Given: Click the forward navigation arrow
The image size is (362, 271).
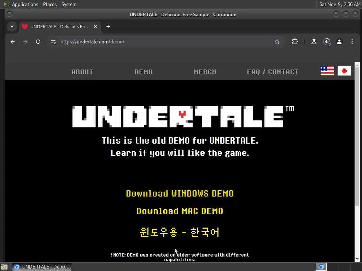Looking at the screenshot, I should click(x=25, y=42).
